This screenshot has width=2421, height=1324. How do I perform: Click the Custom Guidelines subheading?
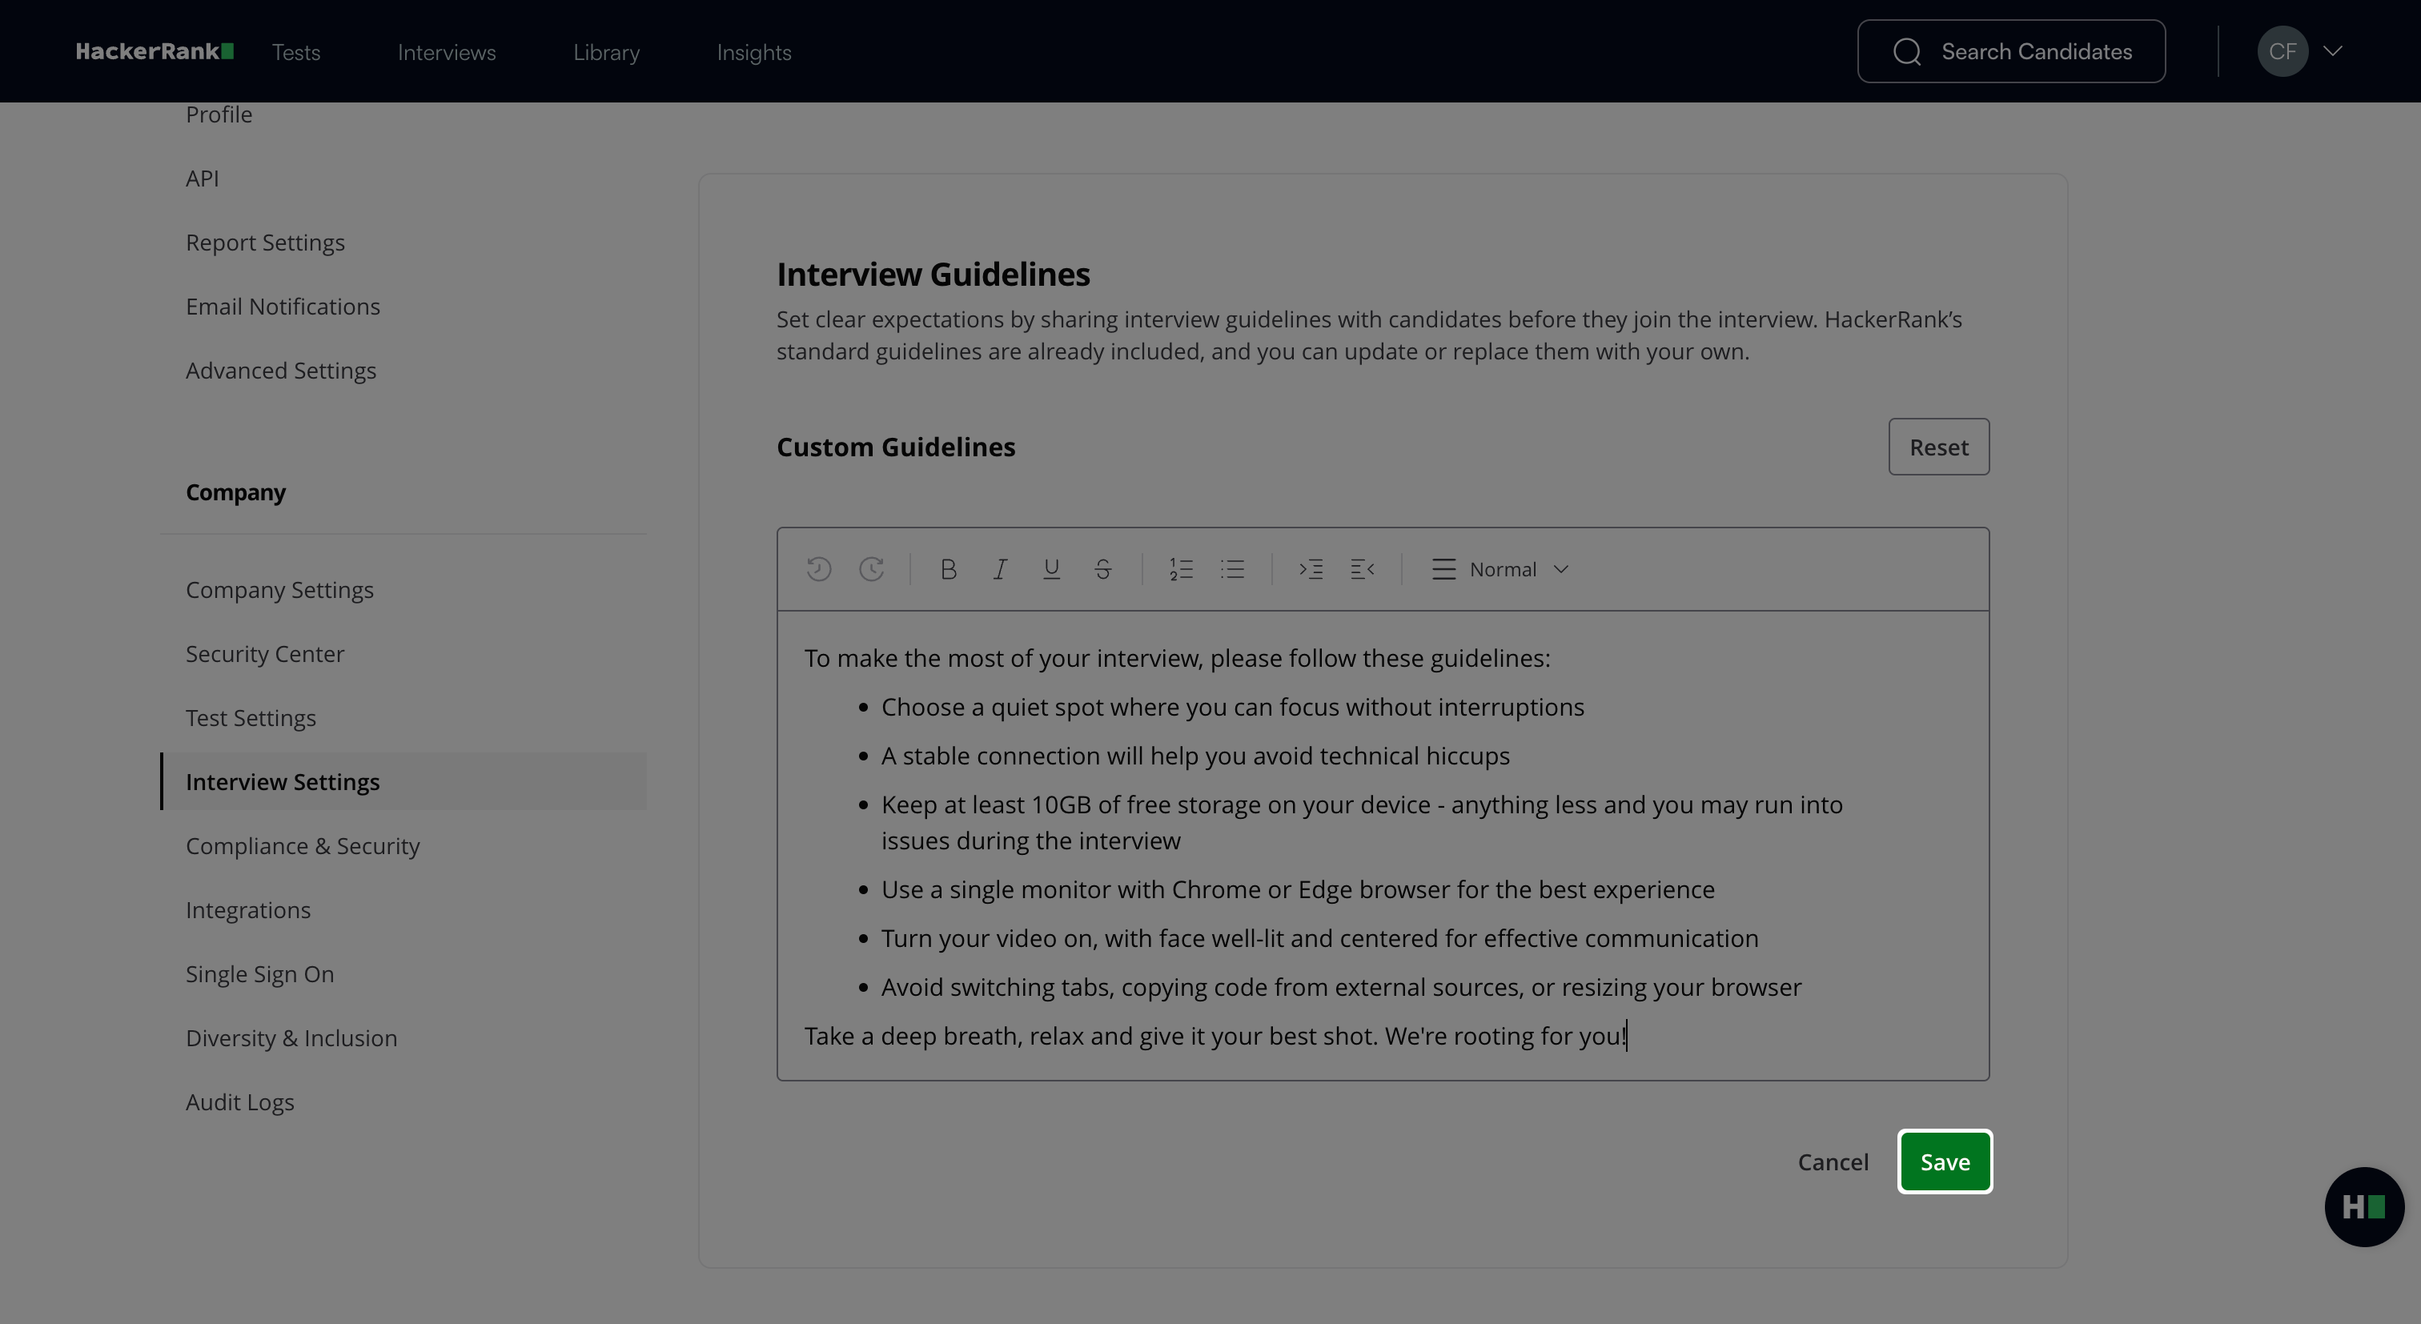(896, 447)
